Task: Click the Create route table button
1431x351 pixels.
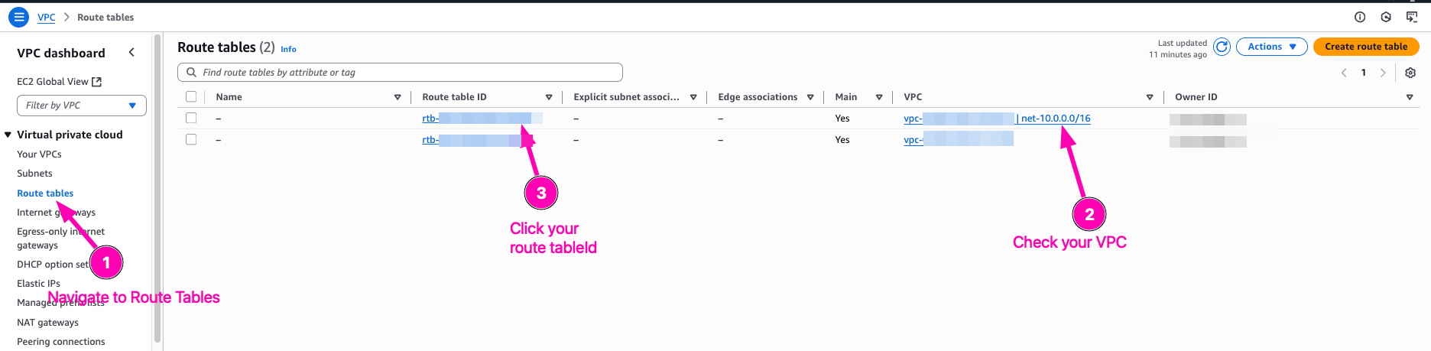Action: 1365,47
